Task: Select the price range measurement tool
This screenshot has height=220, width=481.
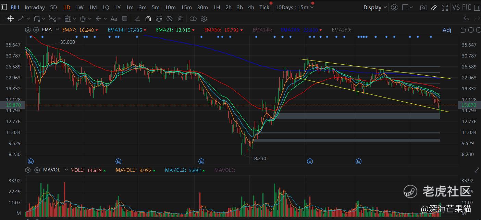Action: pyautogui.click(x=83, y=19)
